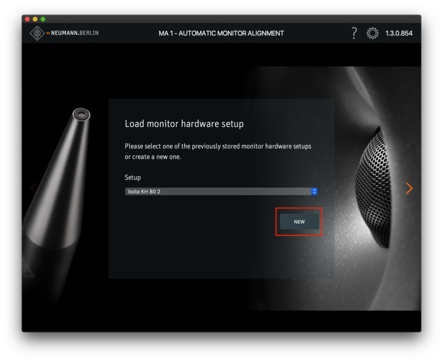
Task: Click the Setup field label
Action: pyautogui.click(x=133, y=178)
